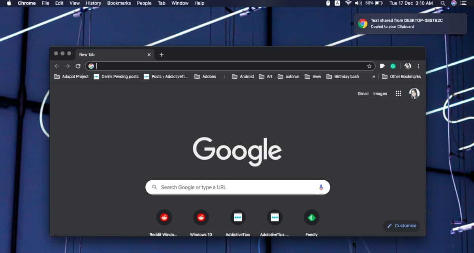Open the green Grammarly extension icon
Viewport: 474px width, 253px height.
tap(393, 66)
